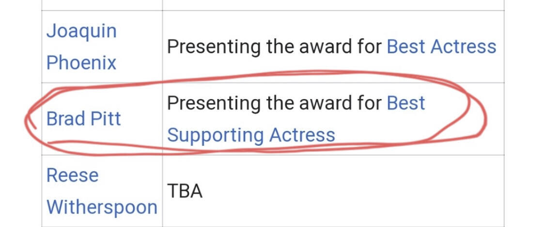Click the word Witherspoon in the first column
Image resolution: width=545 pixels, height=227 pixels.
(102, 207)
